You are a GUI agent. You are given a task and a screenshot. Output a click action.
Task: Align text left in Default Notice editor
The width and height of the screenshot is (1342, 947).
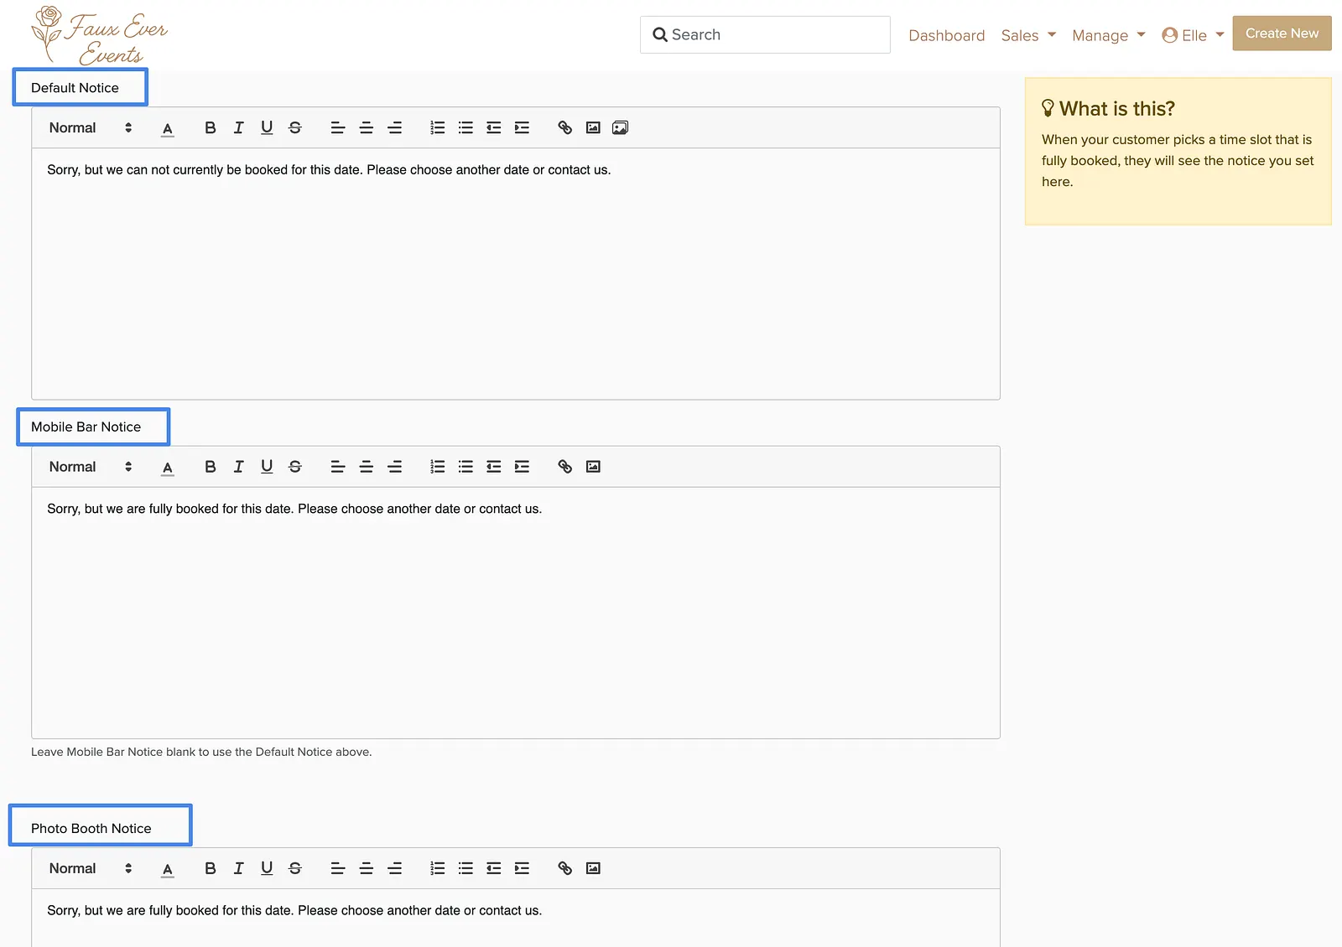[x=338, y=127]
